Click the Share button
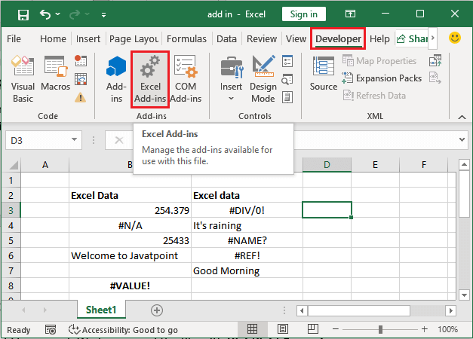Image resolution: width=473 pixels, height=339 pixels. pos(412,39)
